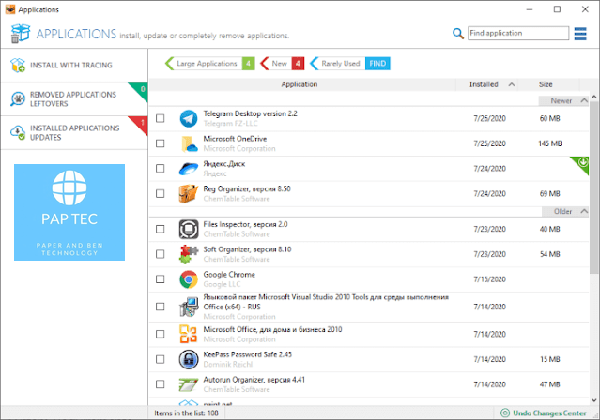Click the green update-available corner icon on Яндекс.Диск

click(582, 162)
